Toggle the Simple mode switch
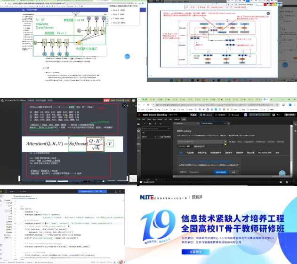Screen dimensions: 297x264 [147, 180]
